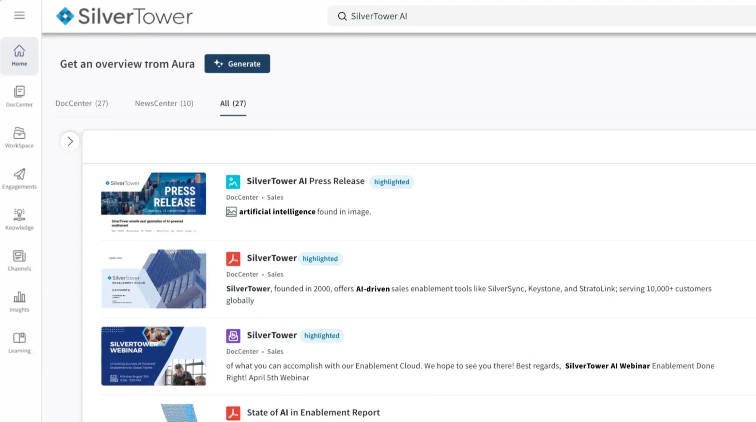Click the PDF icon for the founded-in-2000 result
The width and height of the screenshot is (756, 422).
tap(233, 259)
